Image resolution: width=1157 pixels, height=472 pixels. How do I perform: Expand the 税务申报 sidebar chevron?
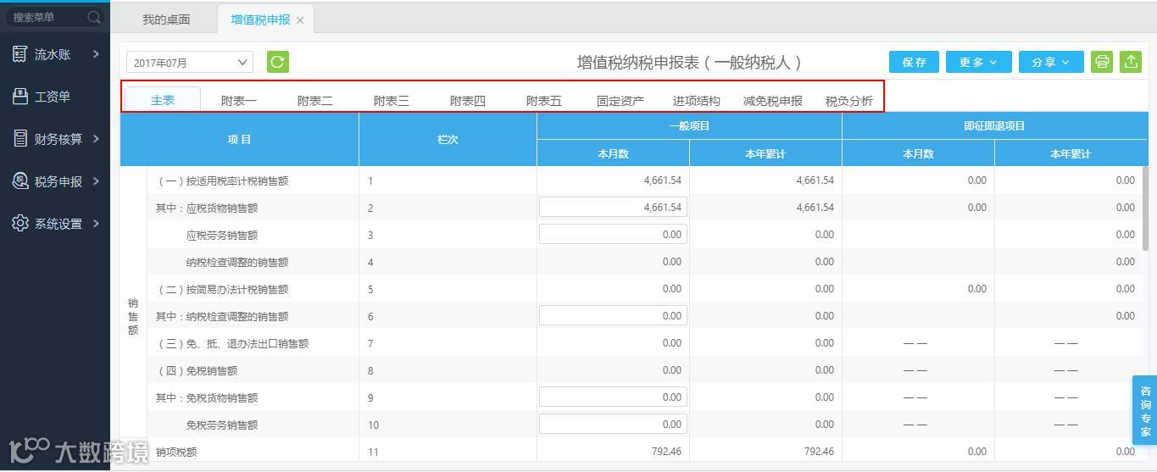96,181
